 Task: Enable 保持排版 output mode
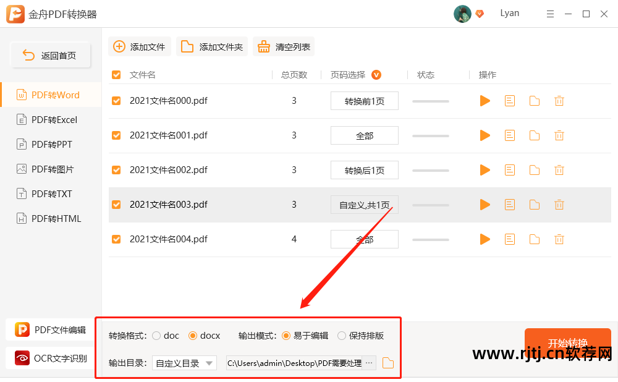[341, 336]
